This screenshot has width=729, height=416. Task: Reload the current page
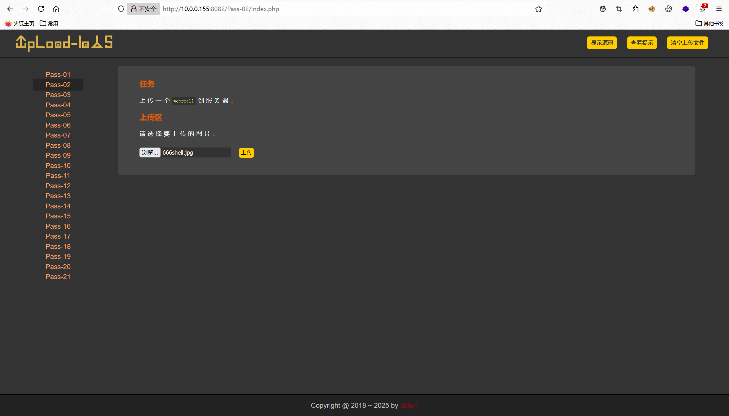pyautogui.click(x=41, y=9)
